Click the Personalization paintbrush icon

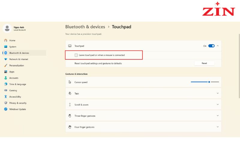pyautogui.click(x=6, y=65)
